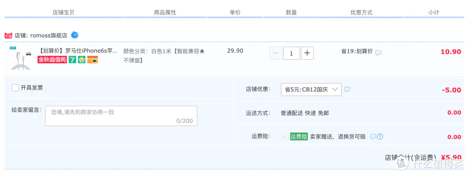This screenshot has height=175, width=468.
Task: Click the Tmall 天猫 logo icon
Action: [8, 36]
